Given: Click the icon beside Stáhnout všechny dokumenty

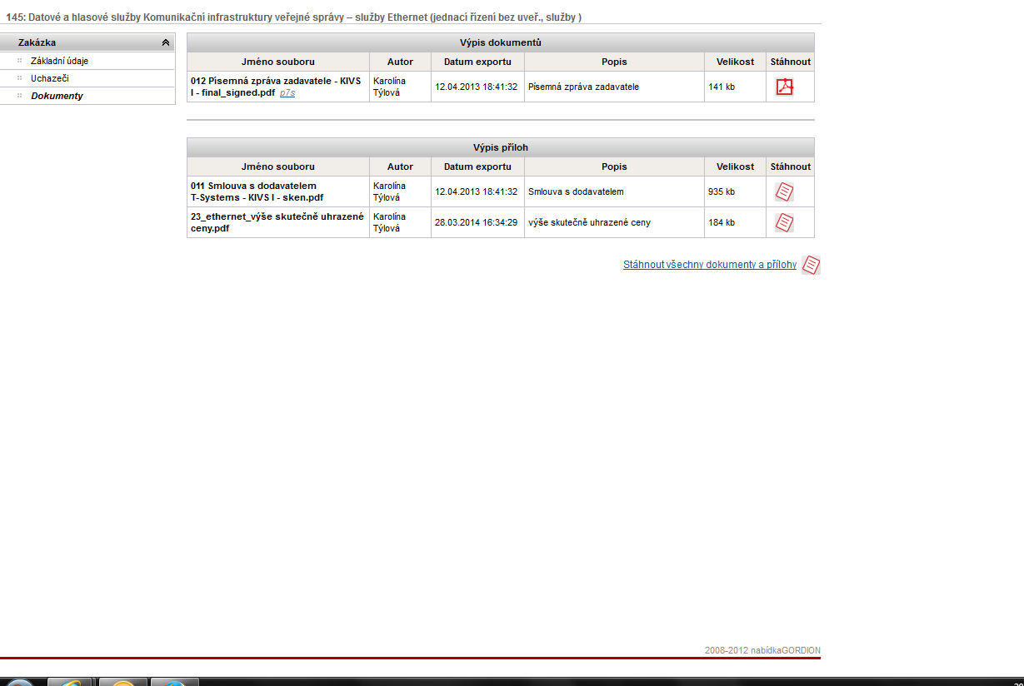Looking at the screenshot, I should tap(811, 266).
